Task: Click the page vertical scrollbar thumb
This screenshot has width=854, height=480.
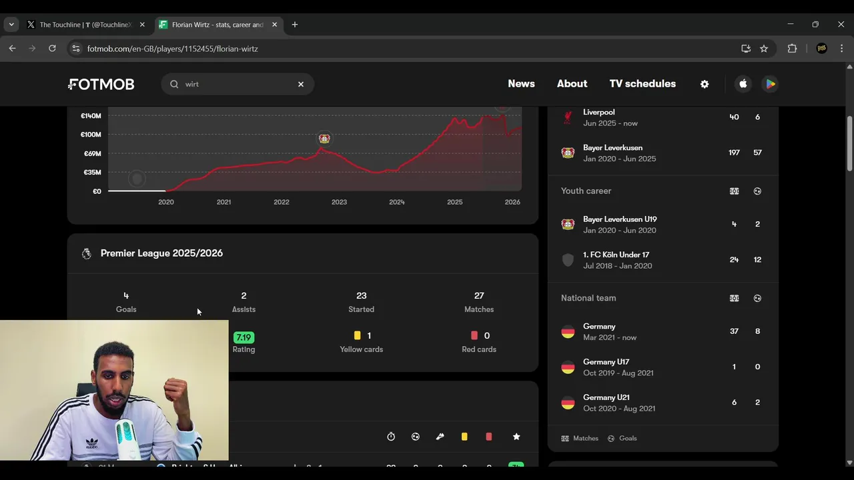Action: coord(849,143)
